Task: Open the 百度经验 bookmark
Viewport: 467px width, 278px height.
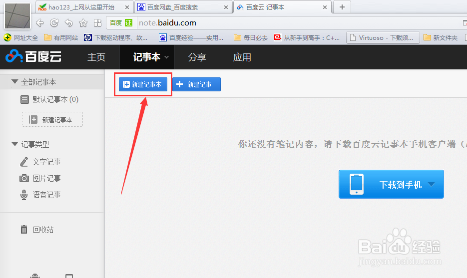Action: pyautogui.click(x=191, y=38)
